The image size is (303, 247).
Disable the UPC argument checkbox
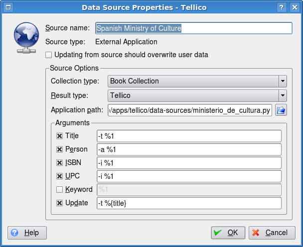(59, 176)
